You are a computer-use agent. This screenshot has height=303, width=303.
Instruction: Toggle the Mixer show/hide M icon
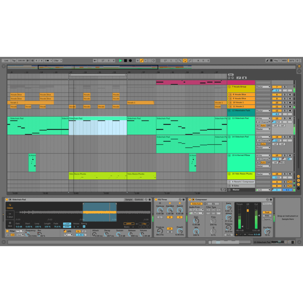pos(299,184)
